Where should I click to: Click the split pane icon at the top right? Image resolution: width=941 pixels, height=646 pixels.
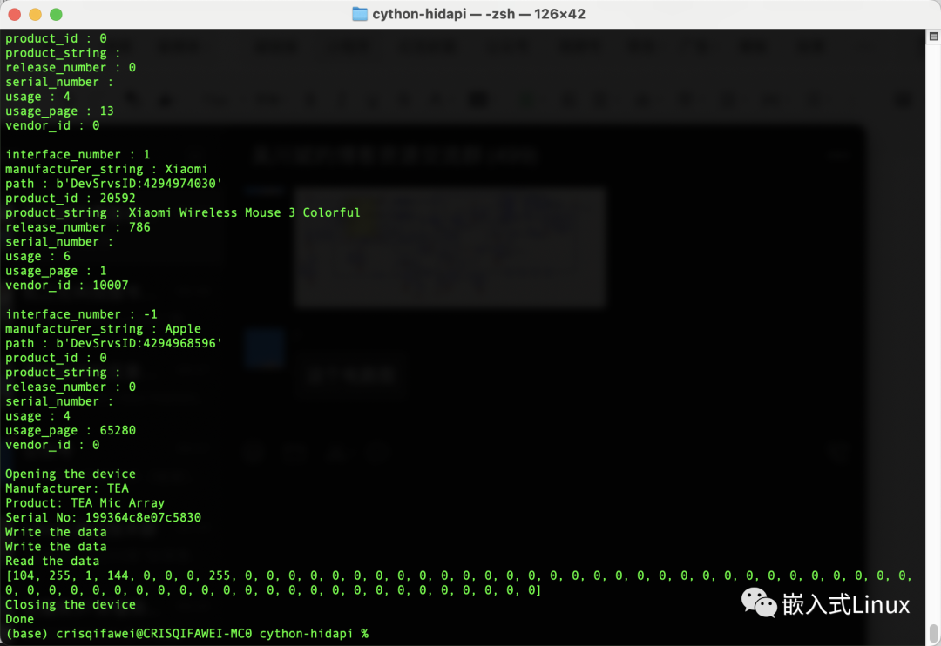[933, 37]
